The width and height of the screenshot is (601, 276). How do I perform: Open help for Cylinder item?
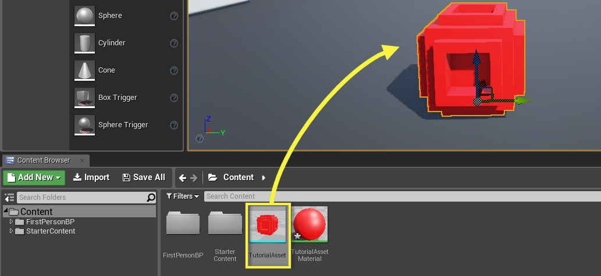(x=174, y=43)
